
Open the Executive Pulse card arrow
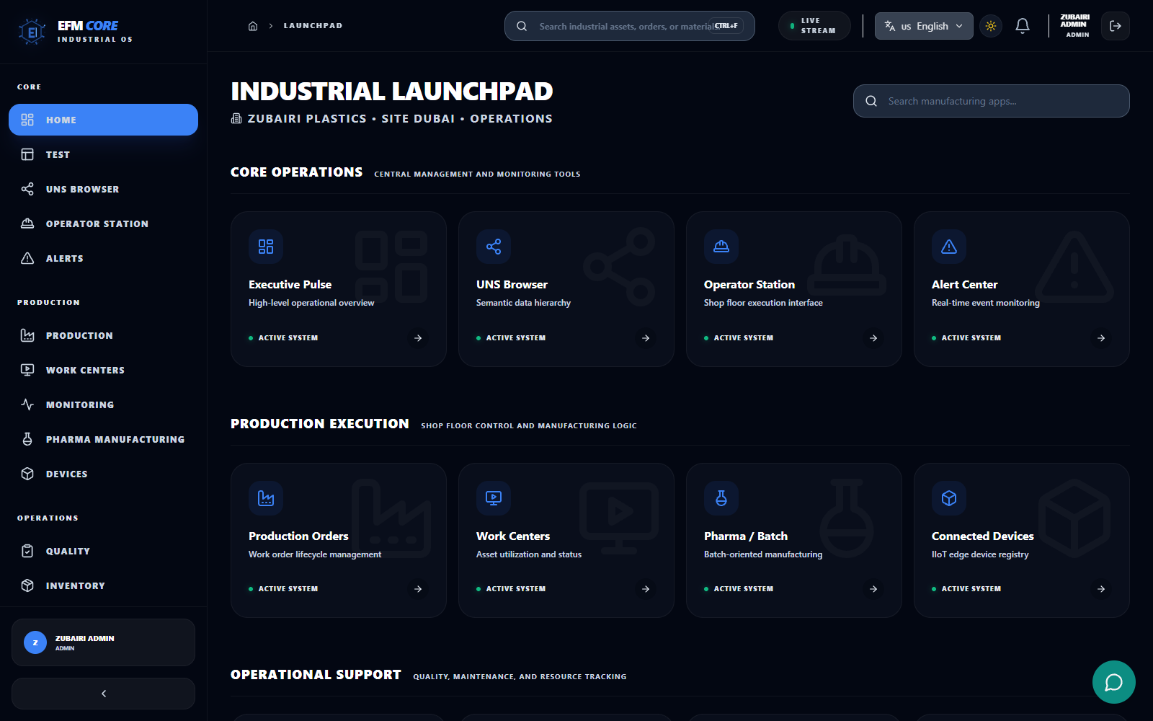tap(418, 337)
